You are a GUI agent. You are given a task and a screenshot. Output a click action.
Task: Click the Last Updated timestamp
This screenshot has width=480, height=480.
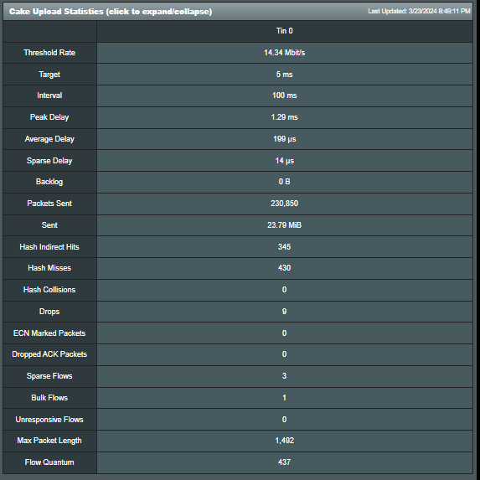pyautogui.click(x=419, y=12)
